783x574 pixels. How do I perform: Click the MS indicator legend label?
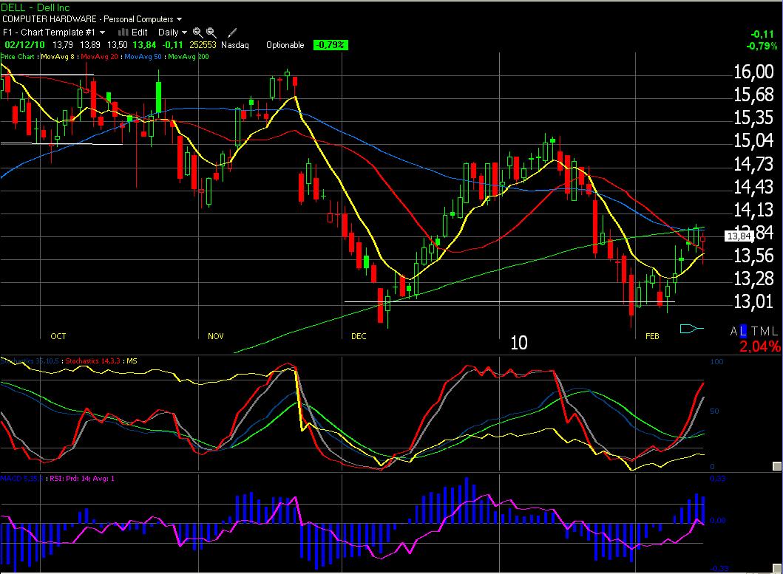point(132,361)
